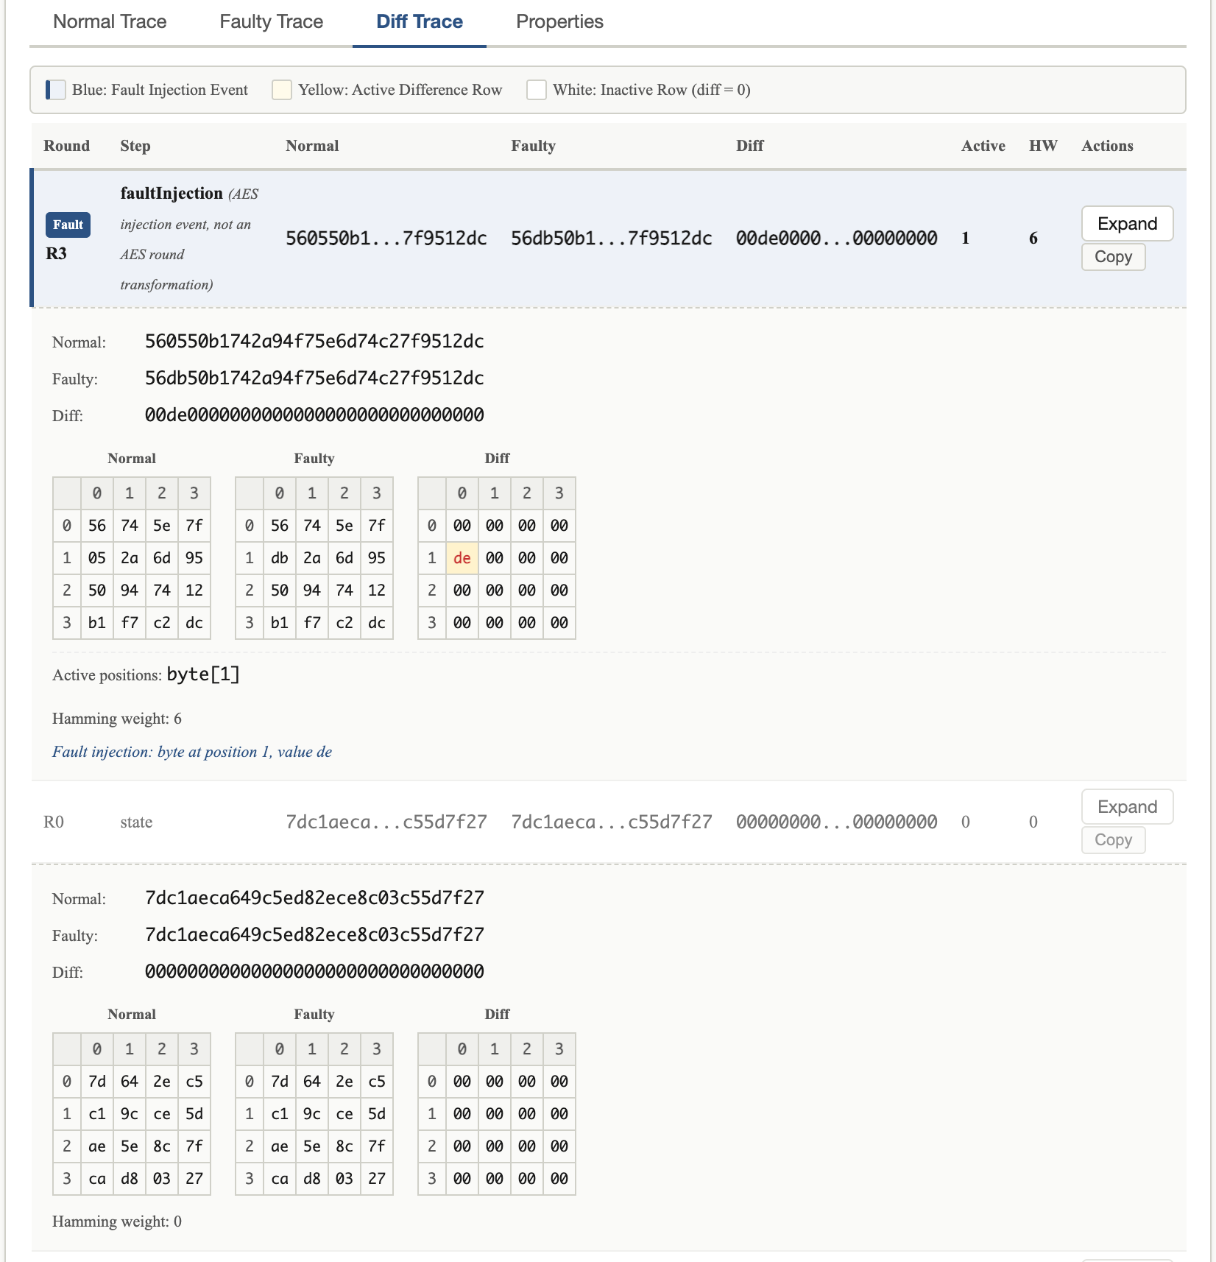Click the Round column header
1216x1262 pixels.
tap(66, 146)
